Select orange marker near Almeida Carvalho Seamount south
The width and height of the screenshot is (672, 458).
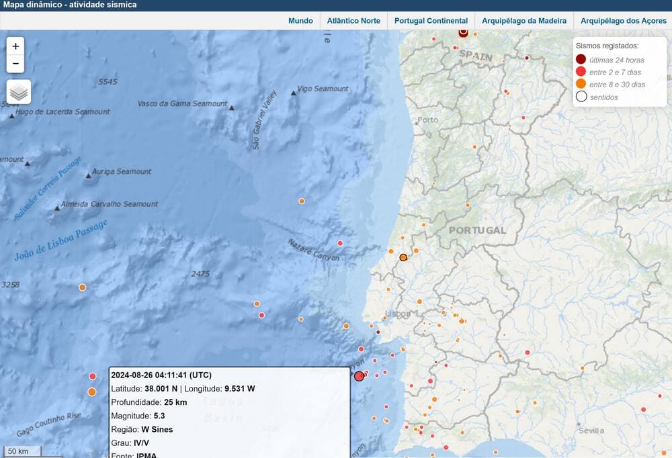[x=83, y=287]
